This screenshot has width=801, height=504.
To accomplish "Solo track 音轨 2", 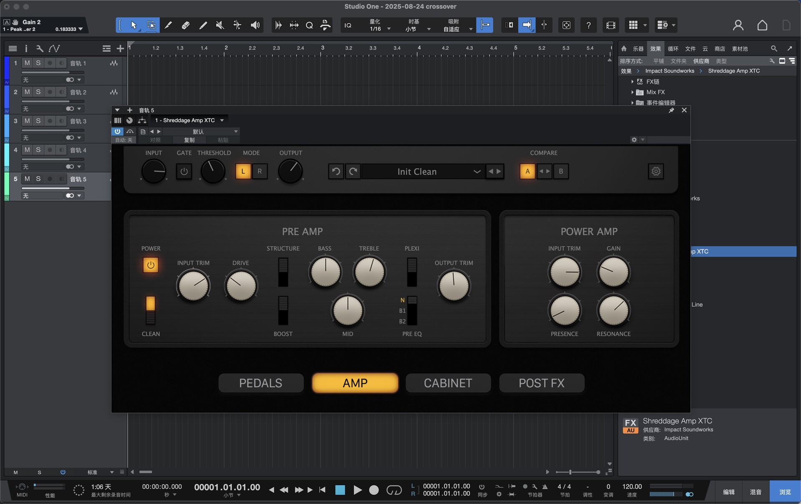I will tap(38, 92).
